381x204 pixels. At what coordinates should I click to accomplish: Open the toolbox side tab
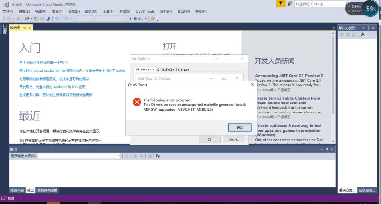coord(4,29)
